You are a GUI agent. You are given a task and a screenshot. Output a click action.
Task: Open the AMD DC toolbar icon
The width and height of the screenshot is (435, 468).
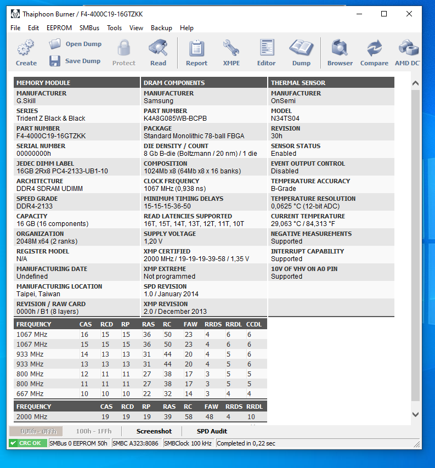409,47
